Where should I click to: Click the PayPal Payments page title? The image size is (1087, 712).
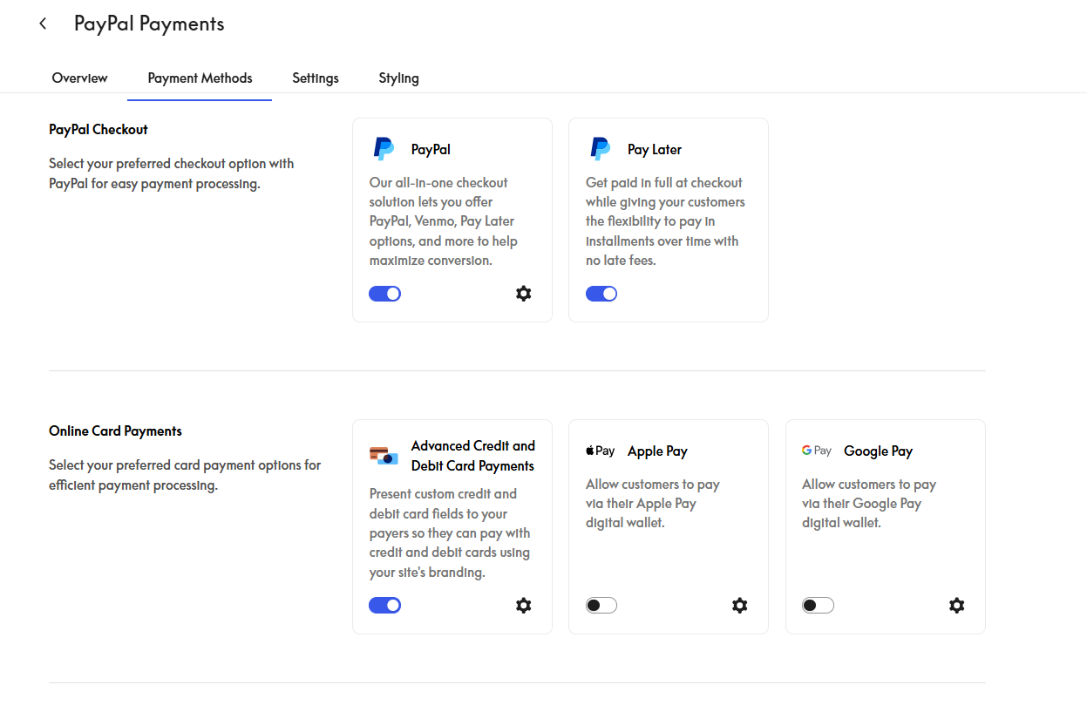(x=149, y=24)
